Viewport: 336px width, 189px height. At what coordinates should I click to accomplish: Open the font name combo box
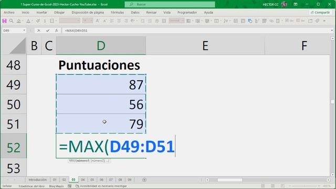click(x=70, y=21)
